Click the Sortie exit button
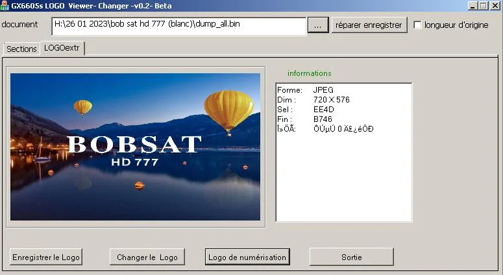Image resolution: width=503 pixels, height=275 pixels. click(x=352, y=257)
